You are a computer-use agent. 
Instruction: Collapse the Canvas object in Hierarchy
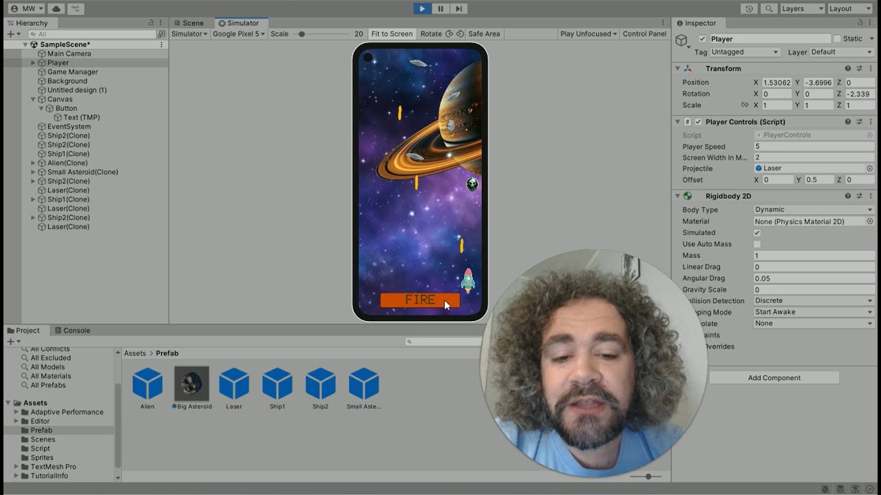pyautogui.click(x=32, y=99)
